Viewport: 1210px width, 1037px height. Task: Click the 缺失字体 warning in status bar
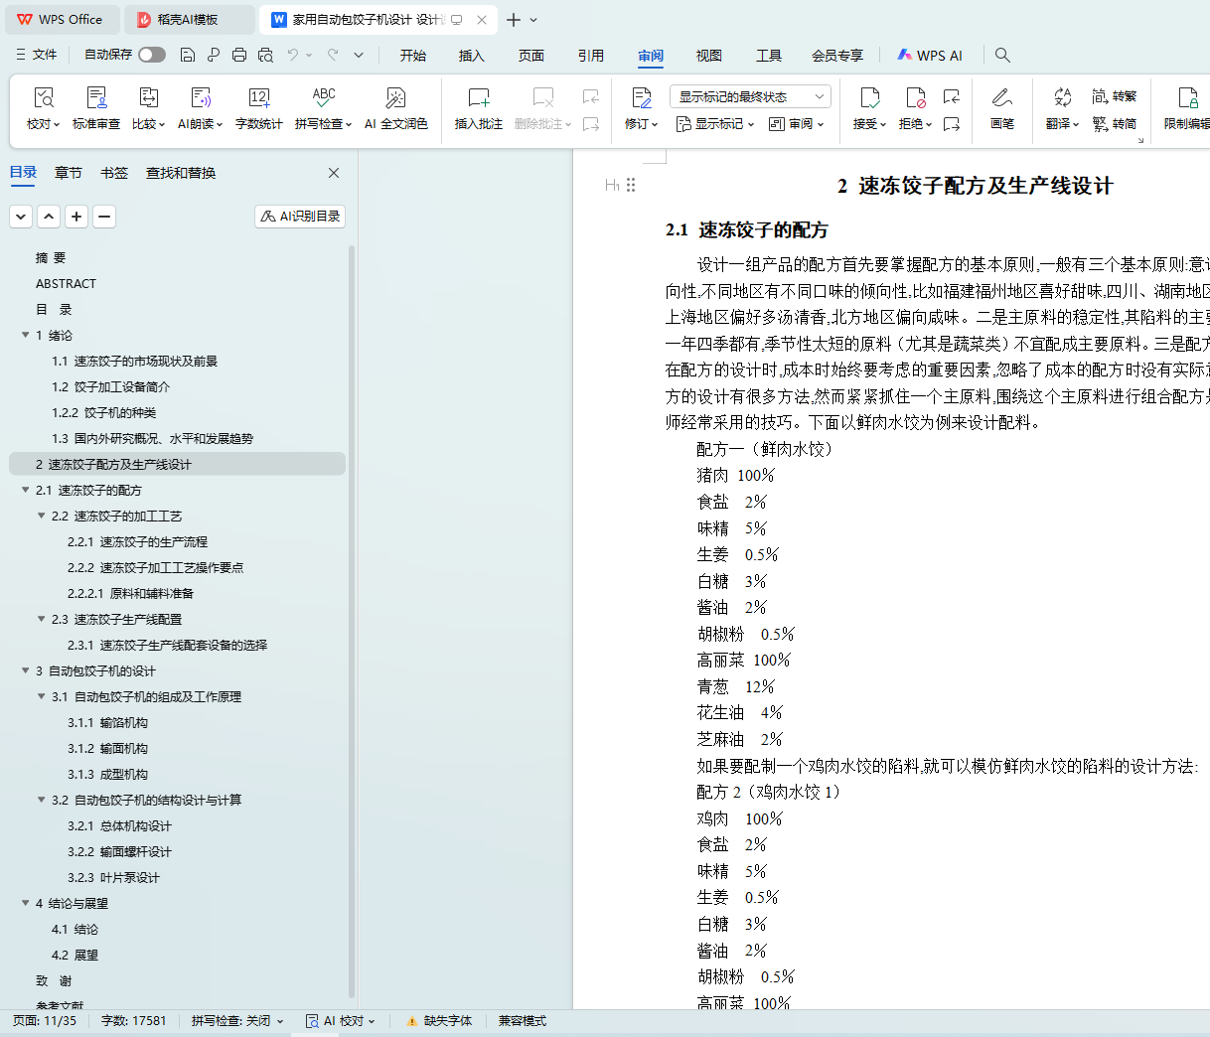[x=439, y=1021]
